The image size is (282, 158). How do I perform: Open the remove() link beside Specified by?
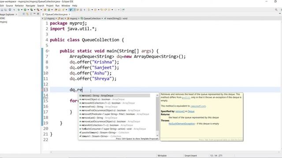[x=180, y=111]
